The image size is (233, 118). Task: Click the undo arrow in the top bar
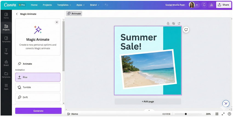tap(107, 5)
